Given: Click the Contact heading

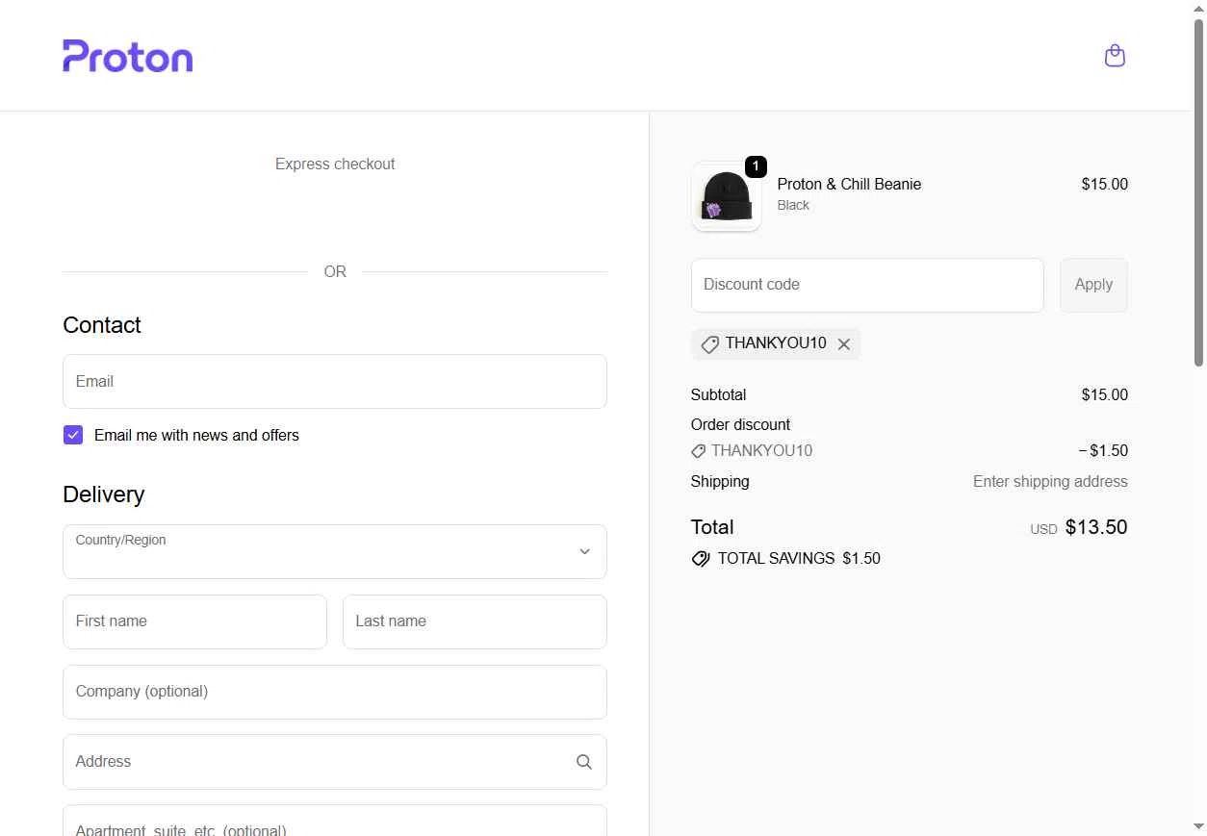Looking at the screenshot, I should 102,325.
